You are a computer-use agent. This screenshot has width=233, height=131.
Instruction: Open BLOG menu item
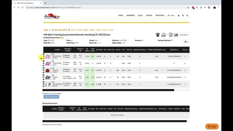click(x=141, y=15)
